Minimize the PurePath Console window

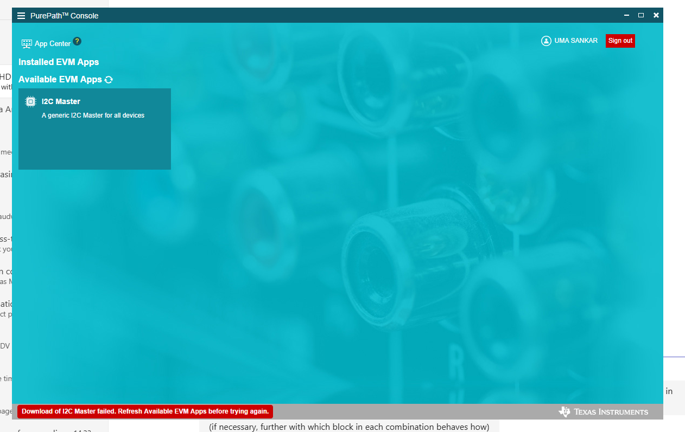(626, 15)
